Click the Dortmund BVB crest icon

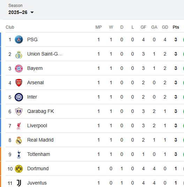[19, 169]
